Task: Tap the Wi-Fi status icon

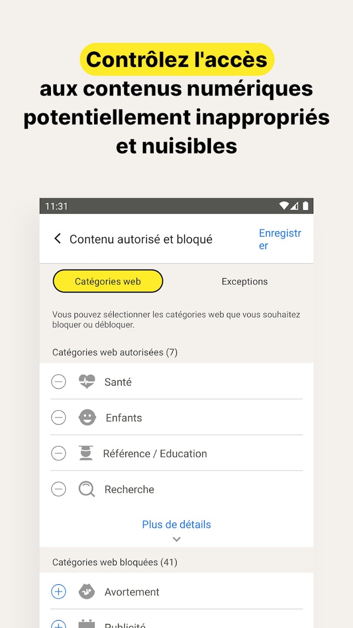Action: tap(284, 206)
